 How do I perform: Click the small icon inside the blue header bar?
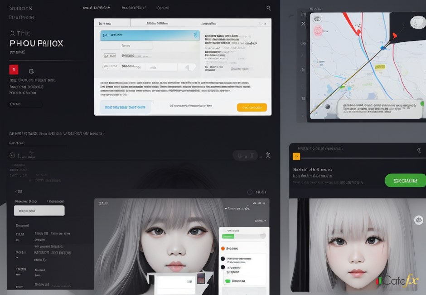tap(196, 35)
